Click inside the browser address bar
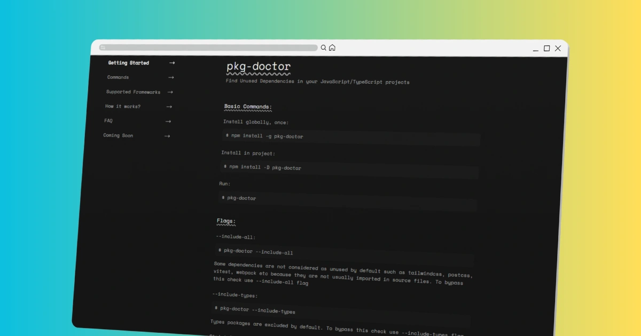 (208, 47)
